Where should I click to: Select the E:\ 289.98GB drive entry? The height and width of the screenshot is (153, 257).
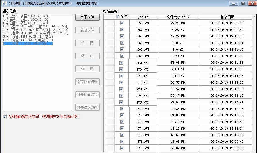pyautogui.click(x=36, y=33)
